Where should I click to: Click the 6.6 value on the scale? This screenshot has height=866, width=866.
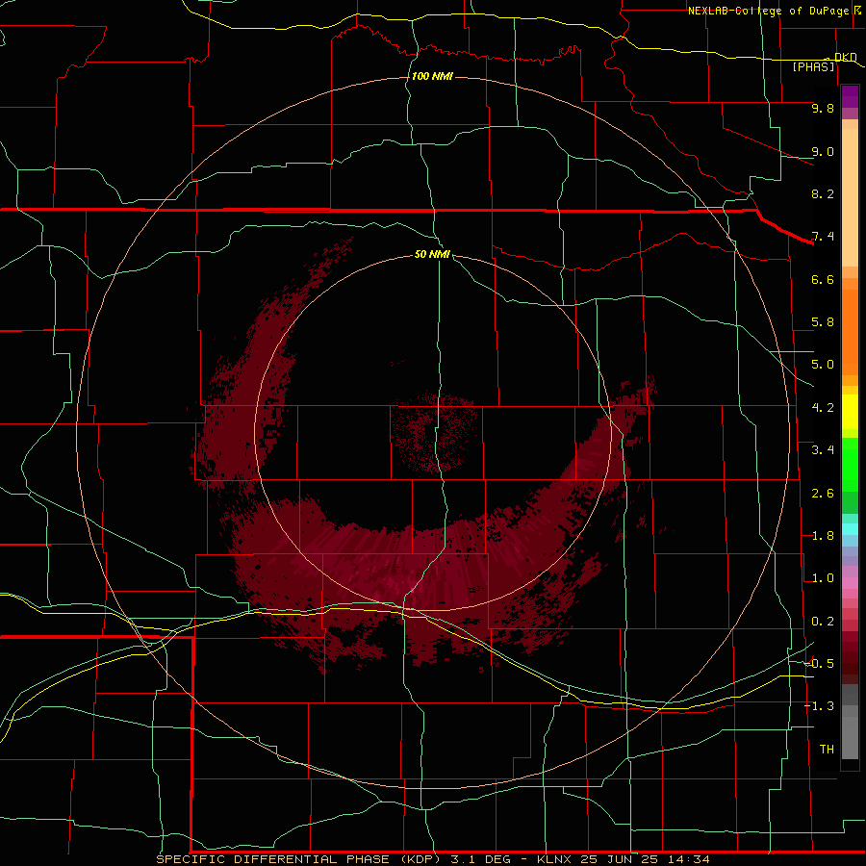point(823,279)
